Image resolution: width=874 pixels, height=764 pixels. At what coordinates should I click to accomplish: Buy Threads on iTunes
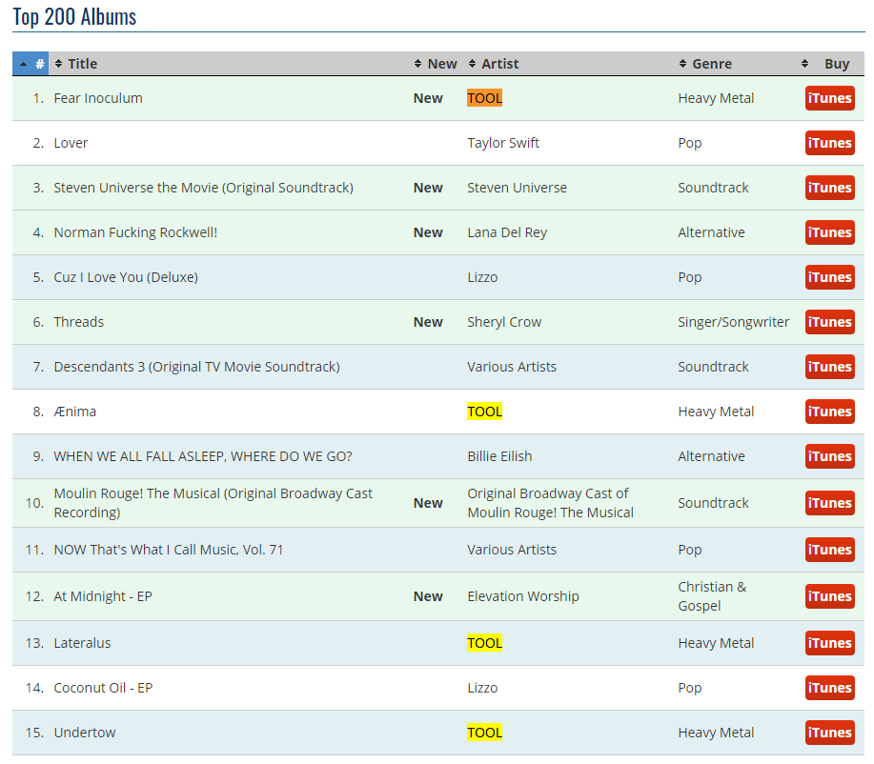click(x=829, y=322)
